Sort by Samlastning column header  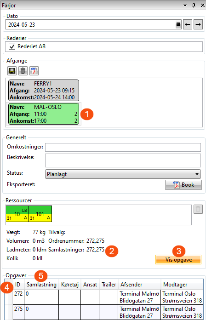pyautogui.click(x=41, y=285)
